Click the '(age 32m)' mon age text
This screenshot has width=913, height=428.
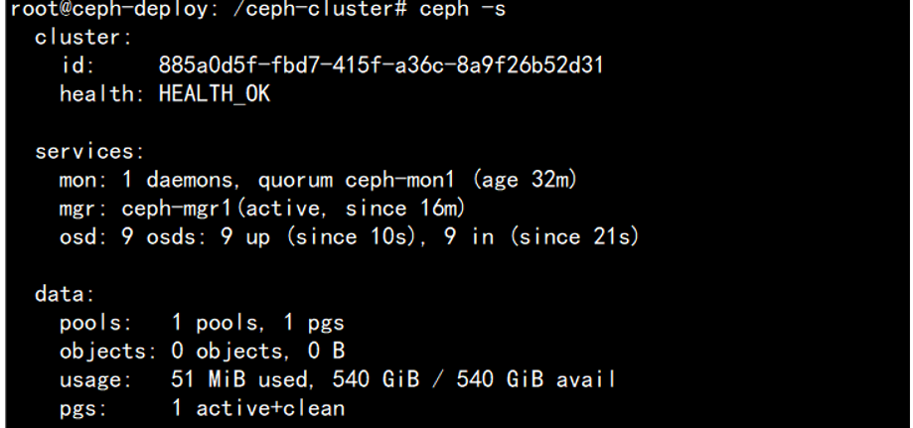pyautogui.click(x=525, y=180)
